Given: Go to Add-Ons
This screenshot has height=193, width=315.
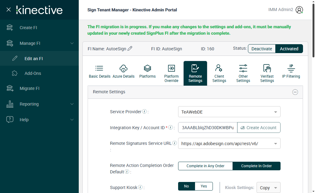Looking at the screenshot, I should pyautogui.click(x=39, y=73).
